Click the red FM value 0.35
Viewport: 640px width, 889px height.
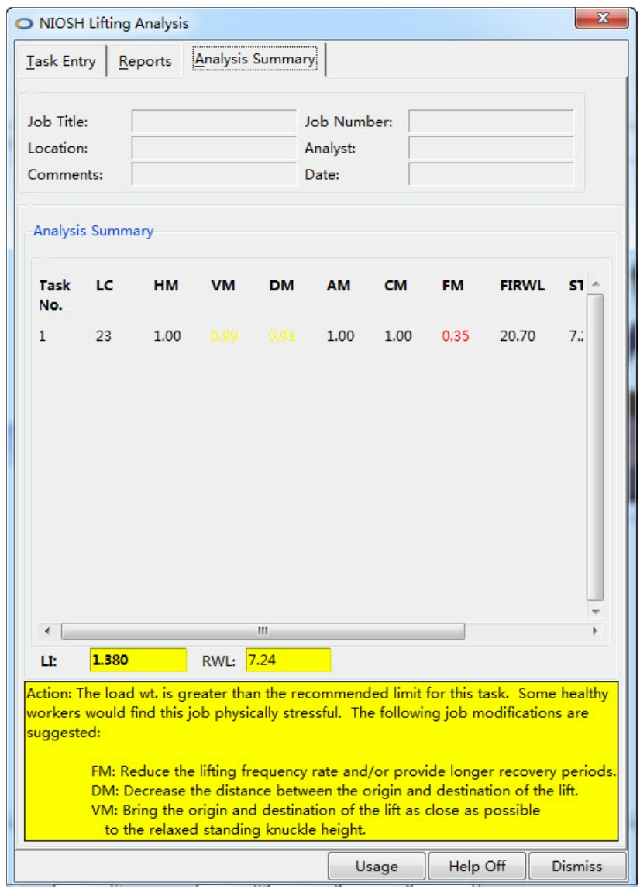point(456,335)
